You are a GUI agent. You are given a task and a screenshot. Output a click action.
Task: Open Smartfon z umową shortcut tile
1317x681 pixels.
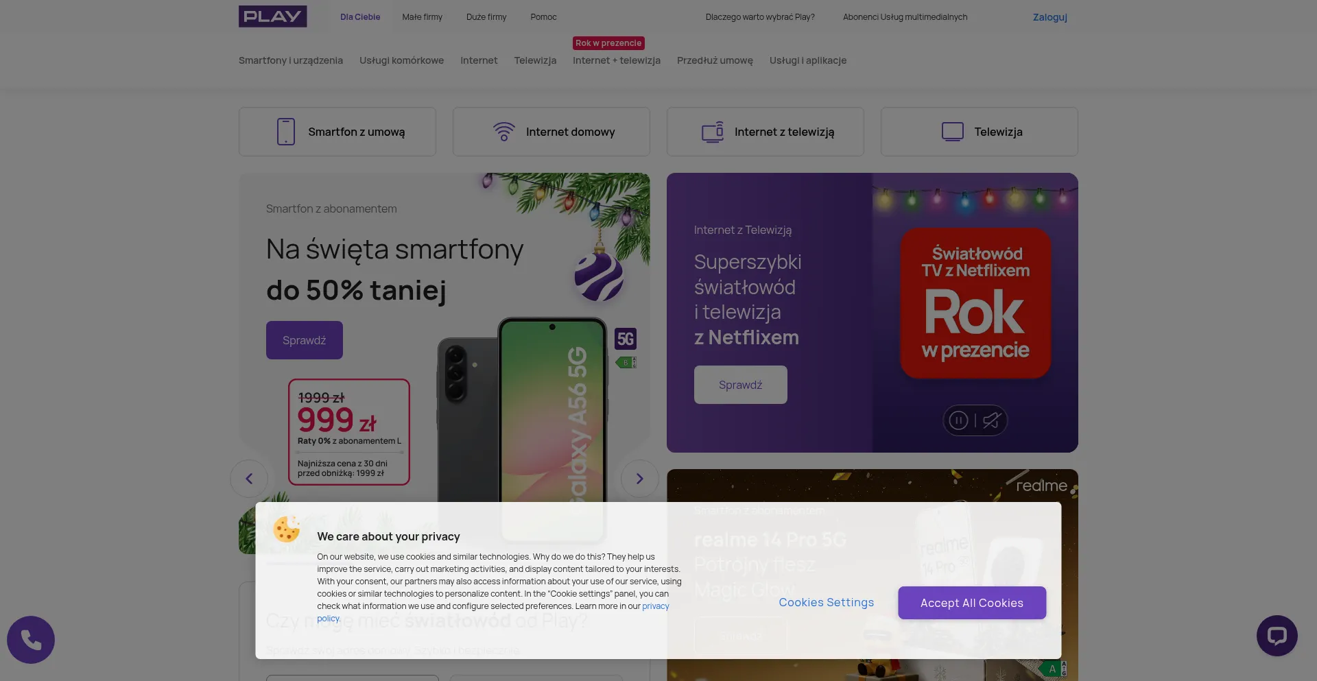coord(337,132)
